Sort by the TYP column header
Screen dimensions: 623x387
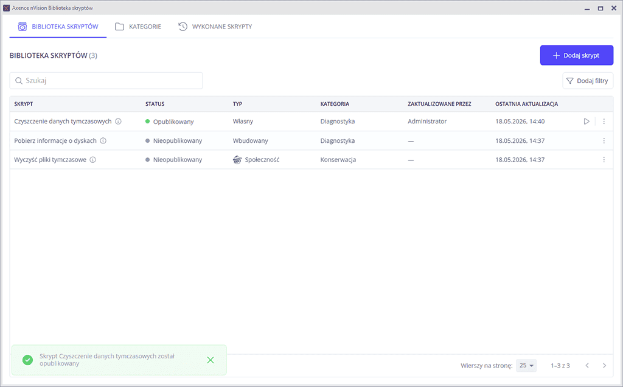coord(238,104)
